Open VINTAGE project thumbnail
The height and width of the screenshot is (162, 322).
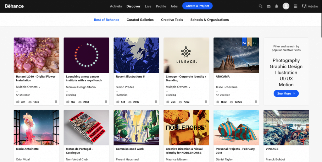(286, 127)
